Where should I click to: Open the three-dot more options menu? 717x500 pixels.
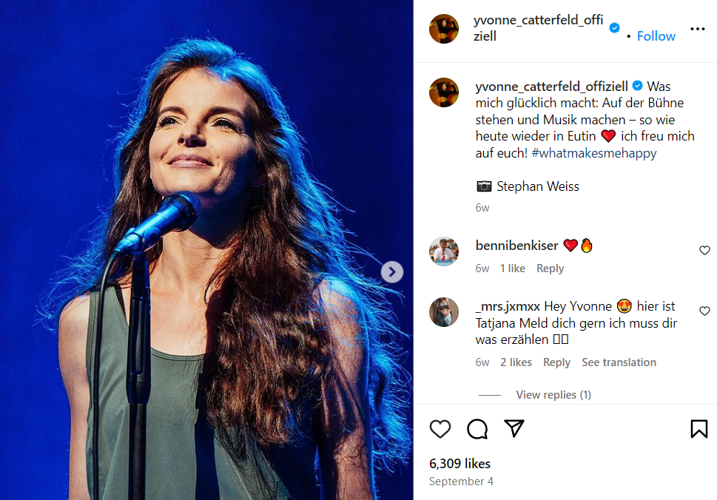coord(697,30)
